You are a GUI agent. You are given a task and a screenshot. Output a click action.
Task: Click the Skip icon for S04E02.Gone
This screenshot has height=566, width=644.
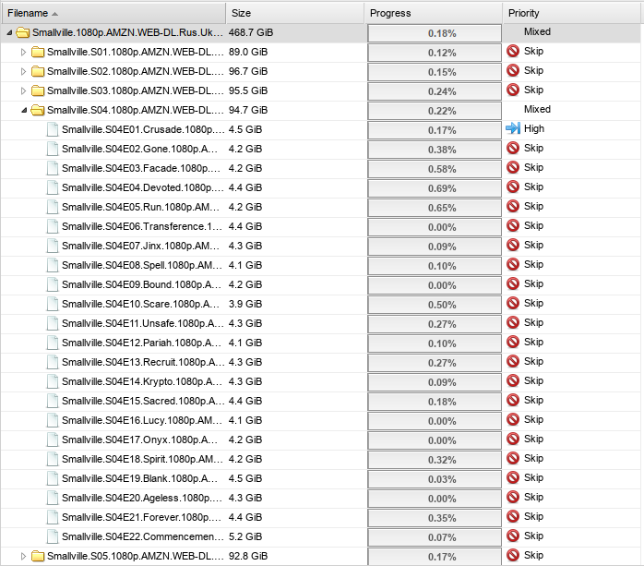point(513,148)
